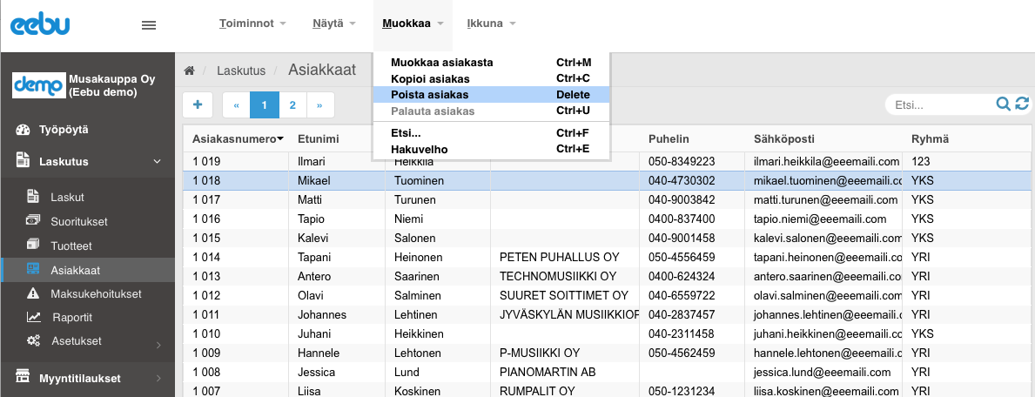Choose Etsi... menu entry

point(491,133)
